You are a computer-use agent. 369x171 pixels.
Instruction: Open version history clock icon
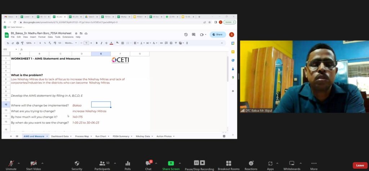(186, 34)
